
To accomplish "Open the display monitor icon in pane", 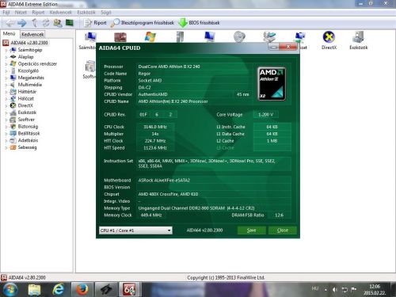I will (210, 36).
